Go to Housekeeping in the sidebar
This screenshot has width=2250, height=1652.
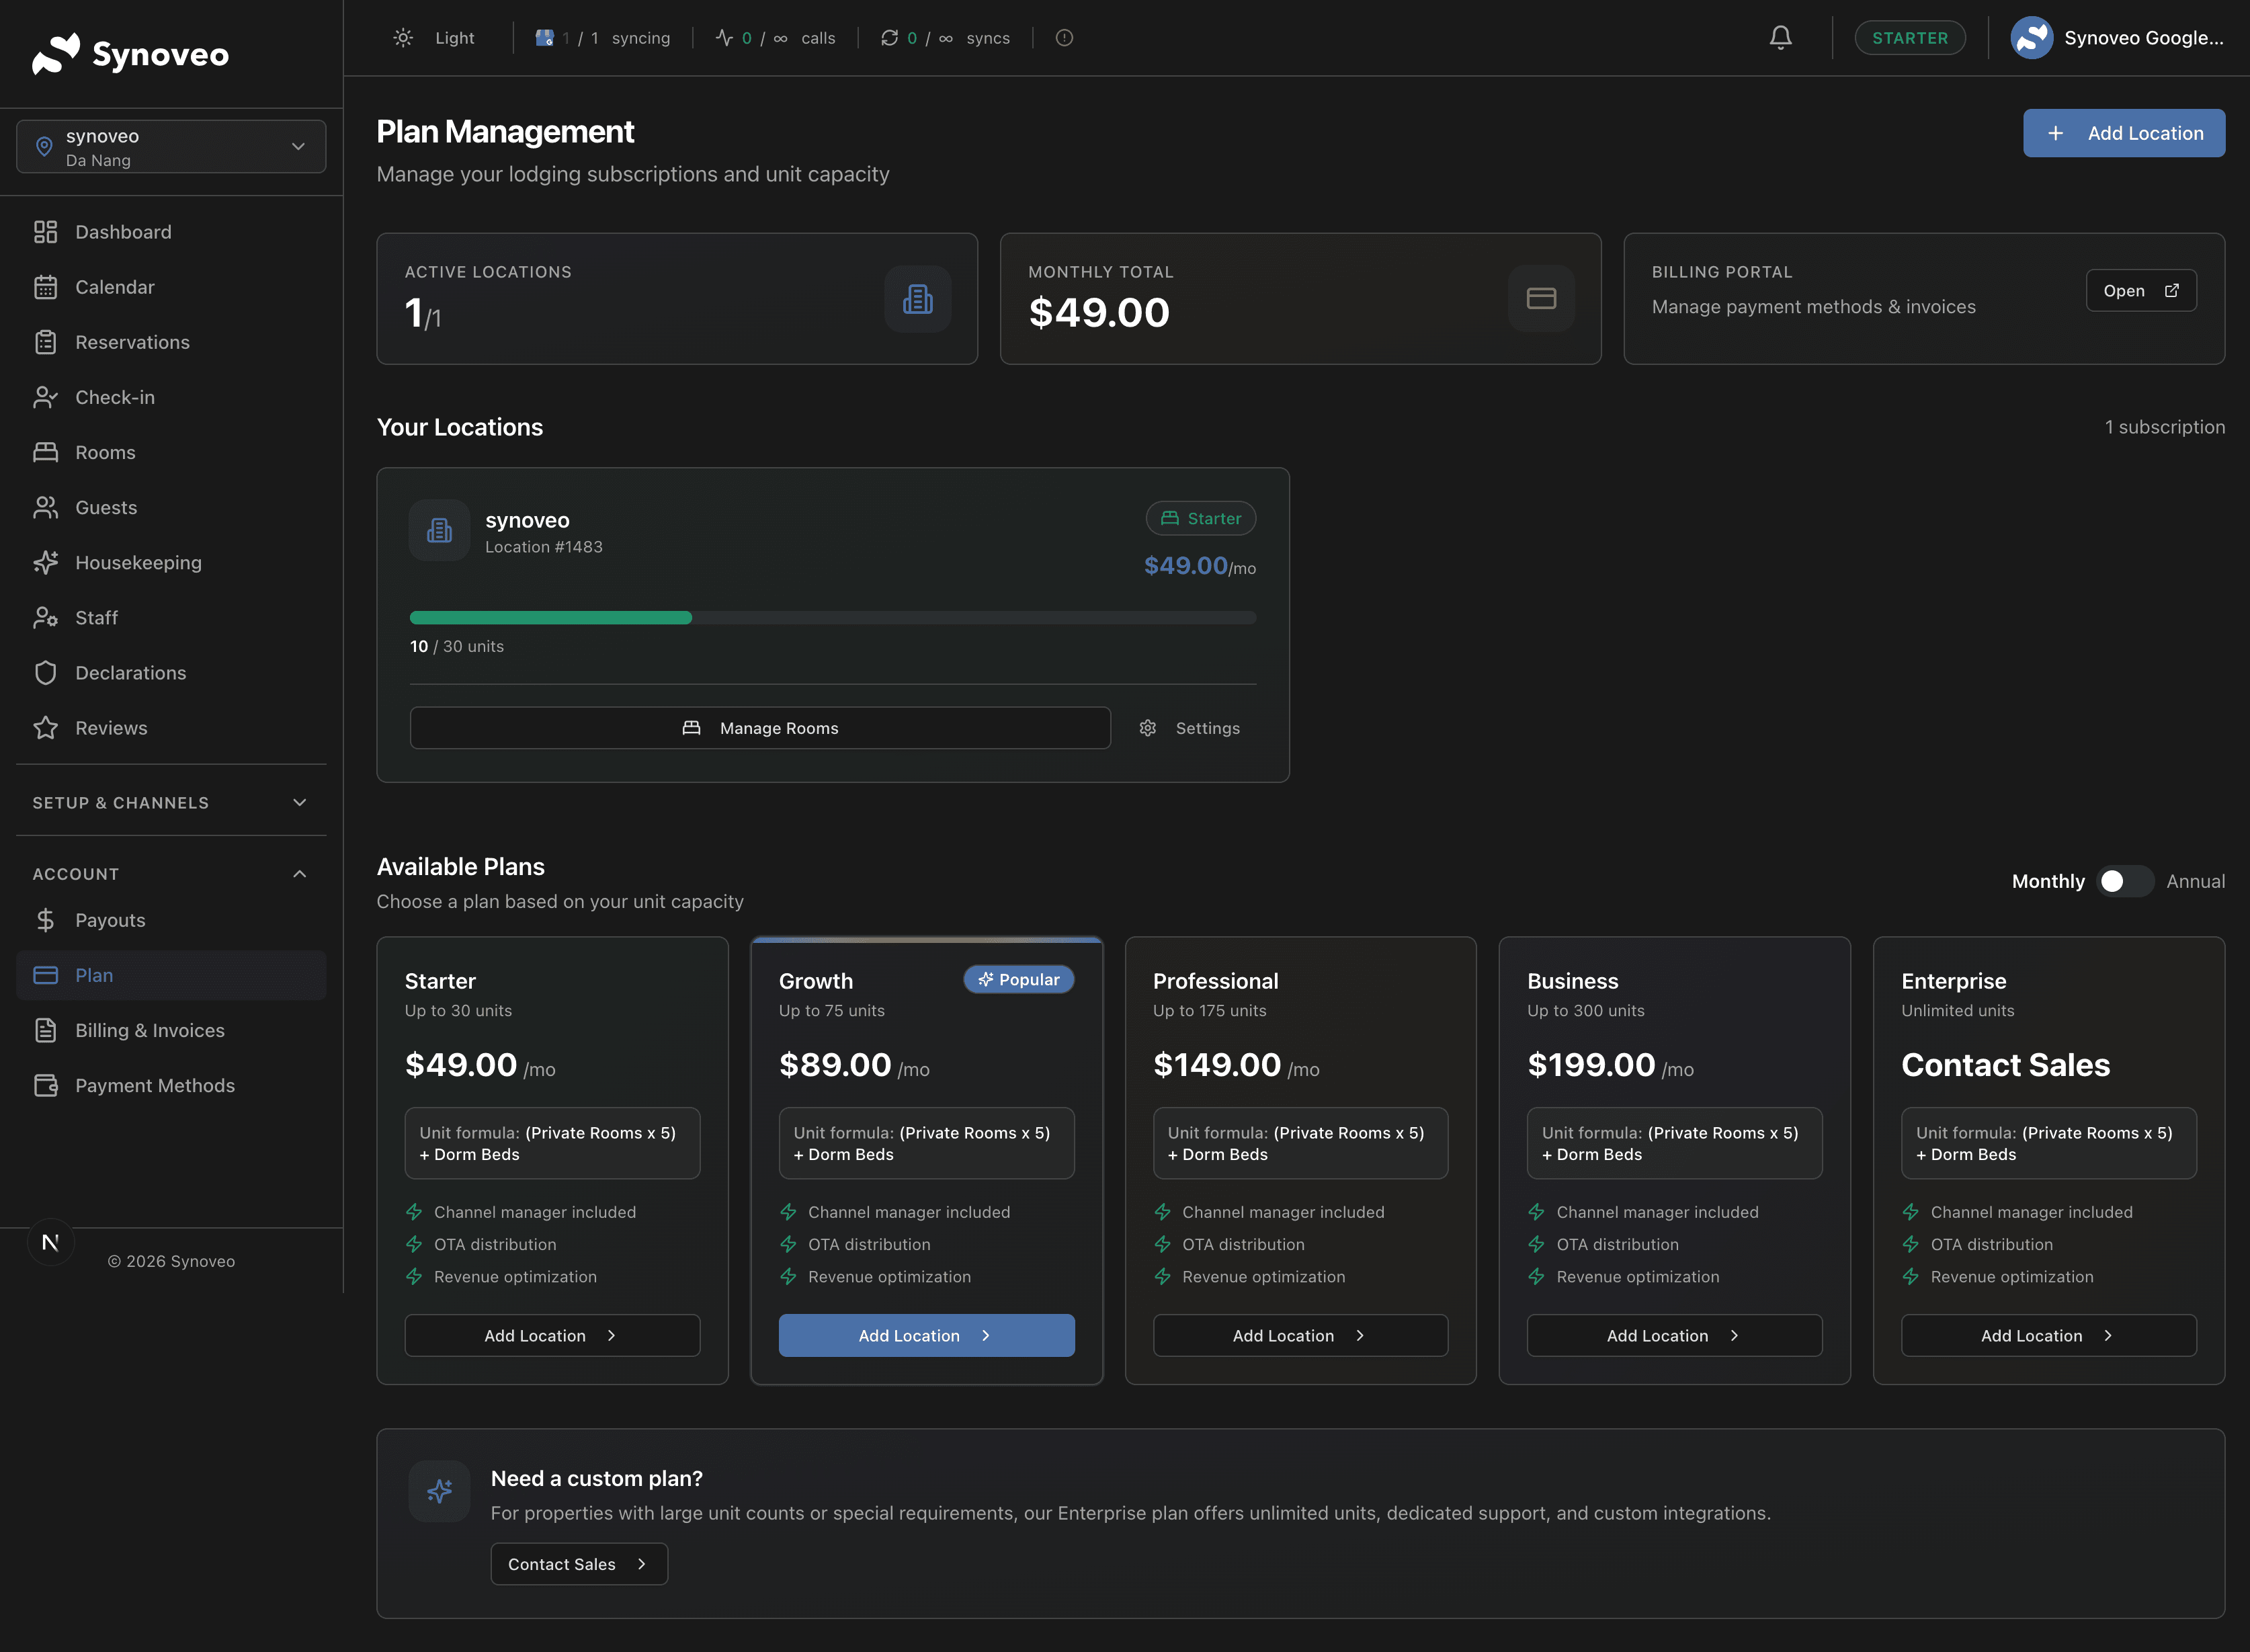tap(138, 563)
